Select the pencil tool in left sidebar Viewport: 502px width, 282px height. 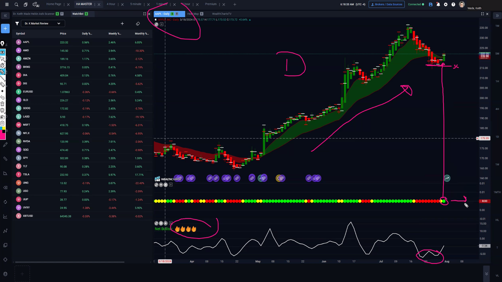click(x=5, y=145)
